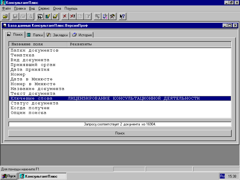Click the КонсультантПлюс application title bar icon
The height and width of the screenshot is (180, 240).
3,3
